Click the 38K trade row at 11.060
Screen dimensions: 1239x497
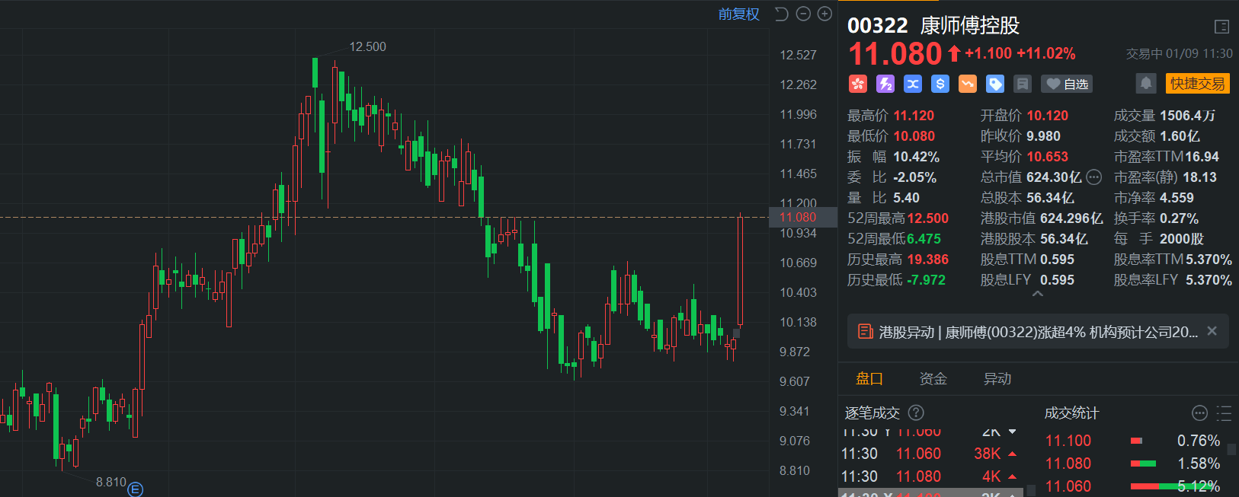click(930, 454)
